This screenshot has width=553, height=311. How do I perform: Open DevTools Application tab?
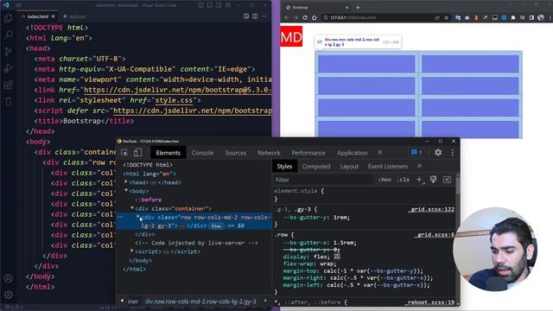[352, 153]
